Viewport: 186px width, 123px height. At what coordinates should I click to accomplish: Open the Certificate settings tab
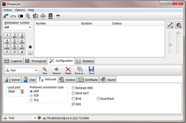click(88, 80)
